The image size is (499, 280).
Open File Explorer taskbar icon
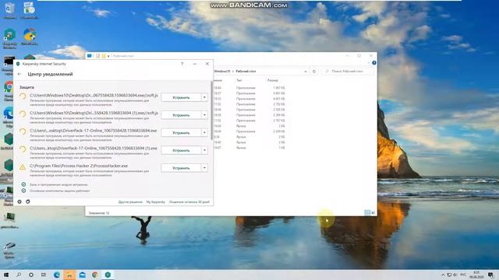click(69, 275)
